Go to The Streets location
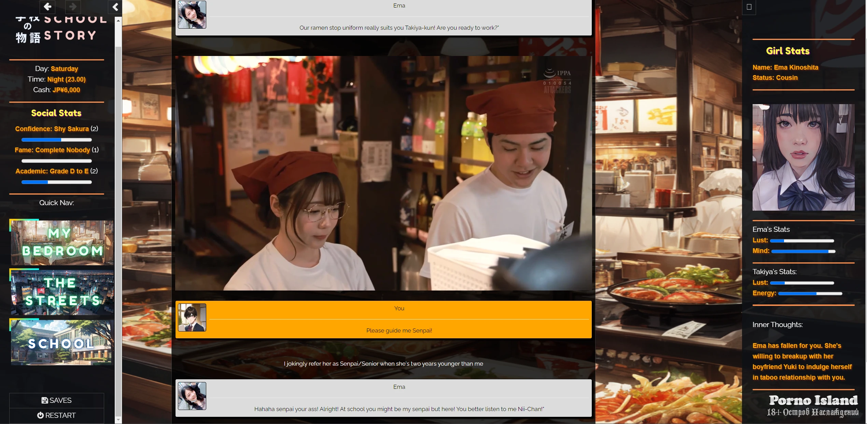 click(62, 292)
